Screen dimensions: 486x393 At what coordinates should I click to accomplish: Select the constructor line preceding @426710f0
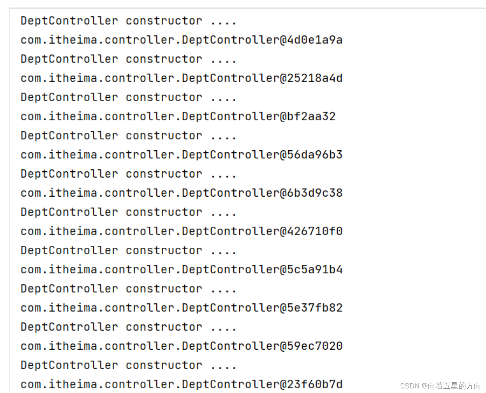tap(128, 212)
